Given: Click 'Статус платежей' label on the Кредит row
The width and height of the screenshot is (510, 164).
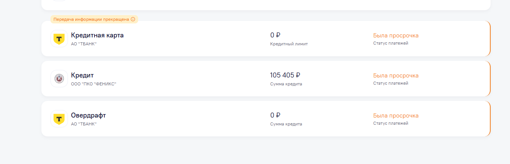Looking at the screenshot, I should 390,83.
